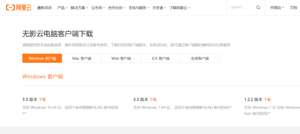Click the text 支持 Windows 7 64 位

(152, 107)
